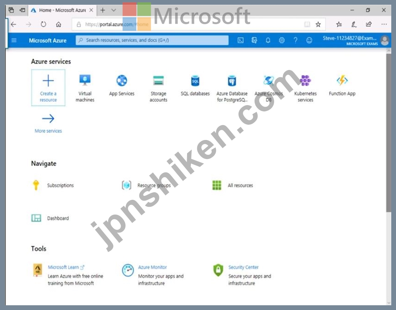This screenshot has width=396, height=310.
Task: Open the Function App icon
Action: [x=342, y=81]
